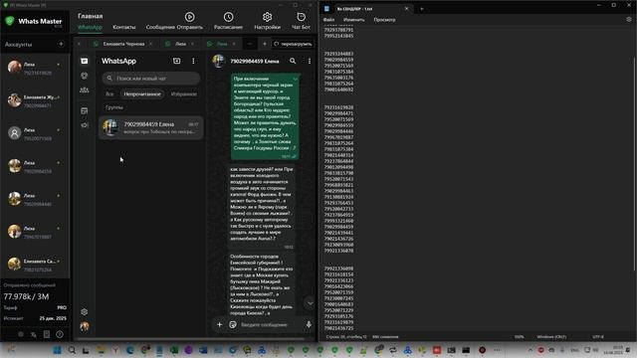Open attachment plus in message composer
Viewport: 637px width, 358px height.
click(x=219, y=324)
